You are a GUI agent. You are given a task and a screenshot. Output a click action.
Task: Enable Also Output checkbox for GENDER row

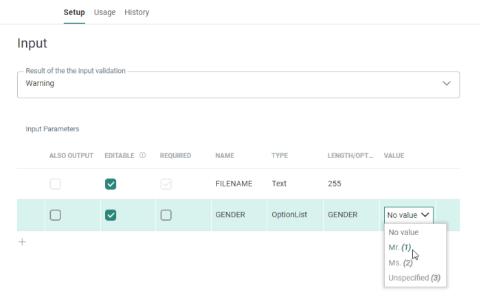56,215
